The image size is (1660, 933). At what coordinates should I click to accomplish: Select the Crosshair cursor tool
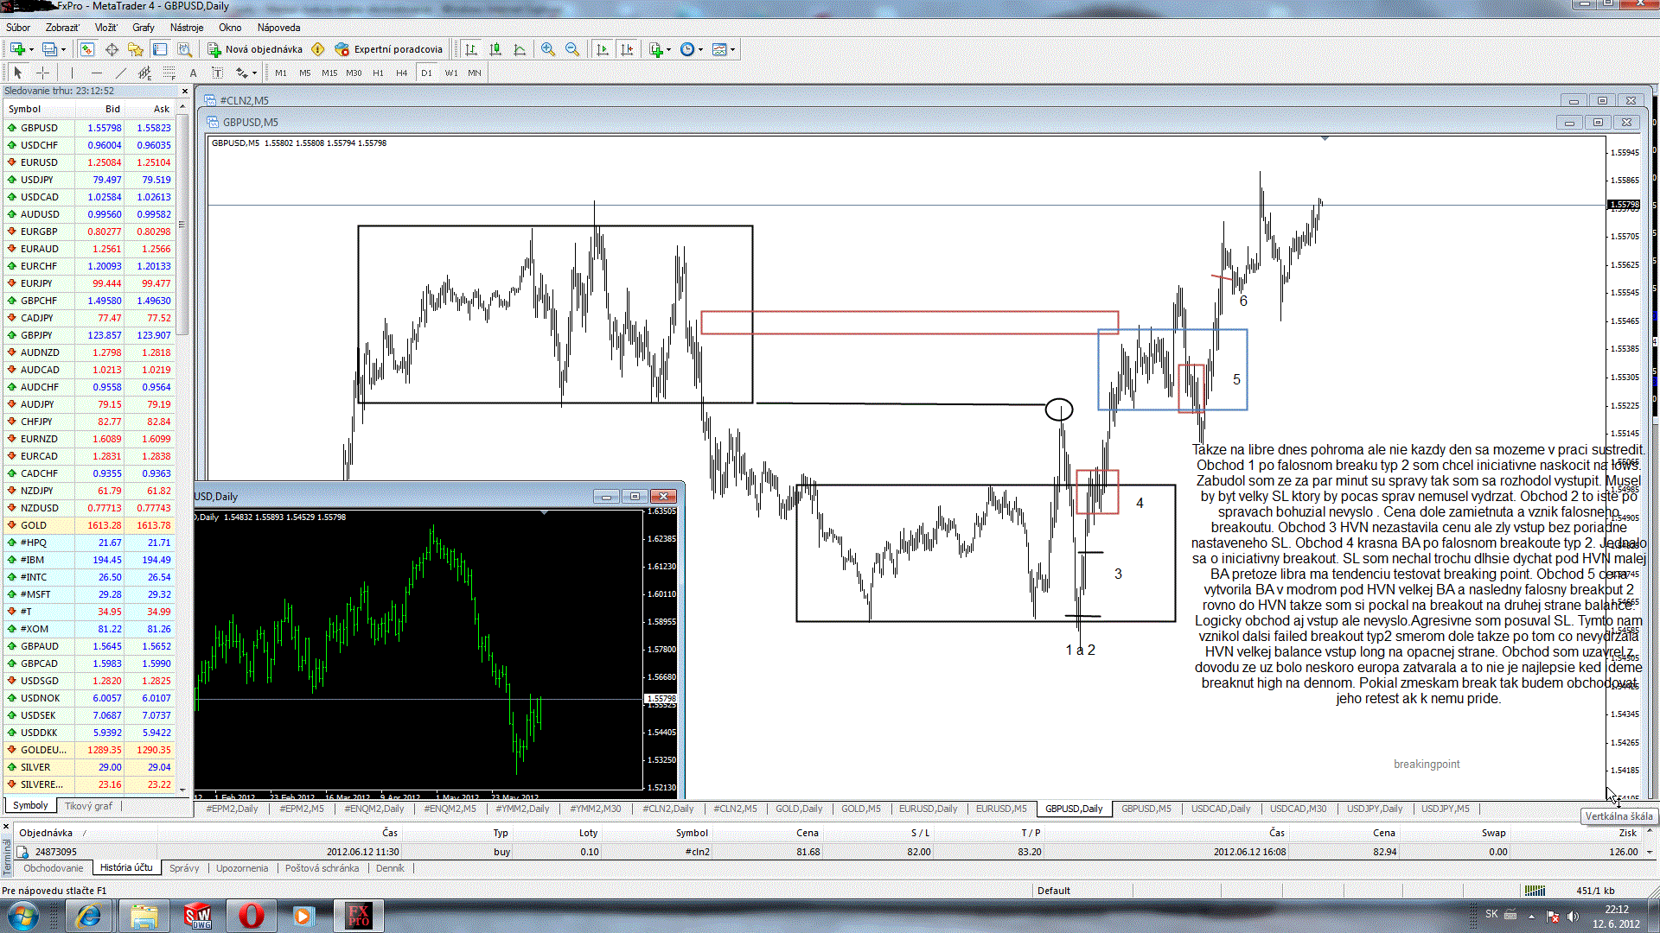coord(42,73)
